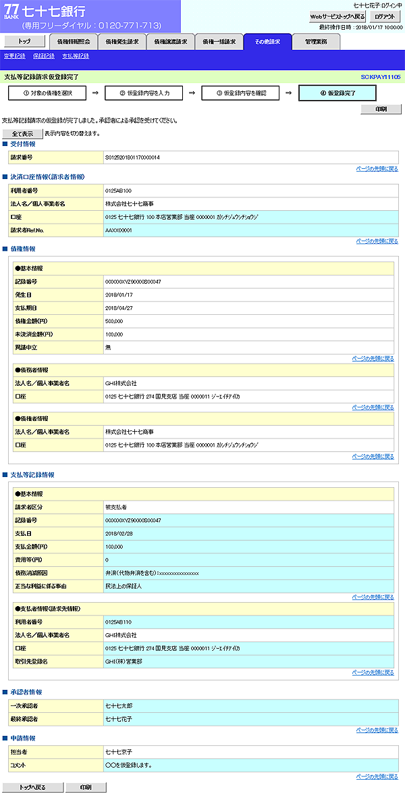Click ページの先頭に戻る under 受付情報 section
405x798 pixels.
tap(377, 168)
